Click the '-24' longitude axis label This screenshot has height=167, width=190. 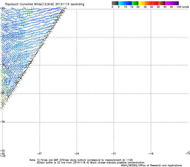point(77,154)
